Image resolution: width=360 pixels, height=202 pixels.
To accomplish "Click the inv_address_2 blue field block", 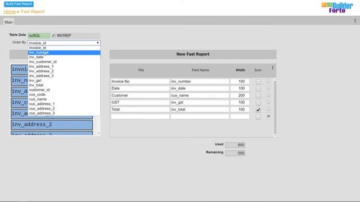I will (x=52, y=125).
